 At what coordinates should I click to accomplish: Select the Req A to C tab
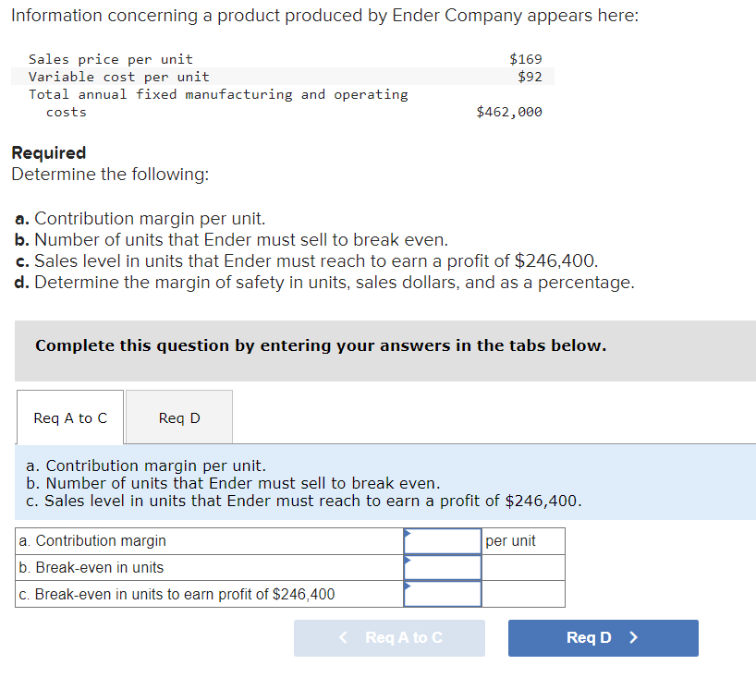[x=69, y=417]
